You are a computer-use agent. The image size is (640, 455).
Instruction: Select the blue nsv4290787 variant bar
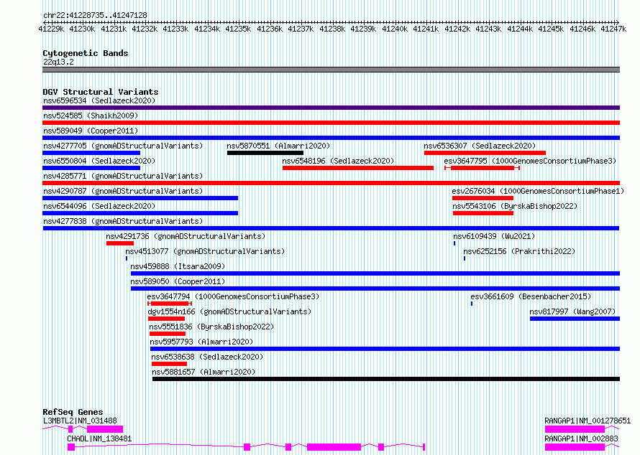(x=140, y=198)
